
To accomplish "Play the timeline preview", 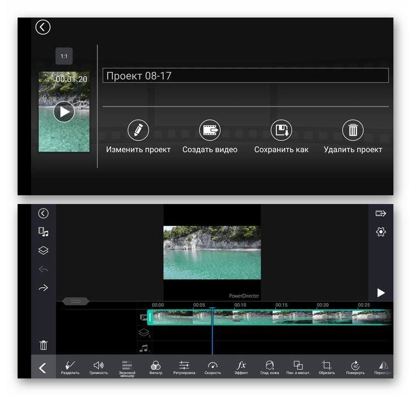I will click(x=381, y=293).
